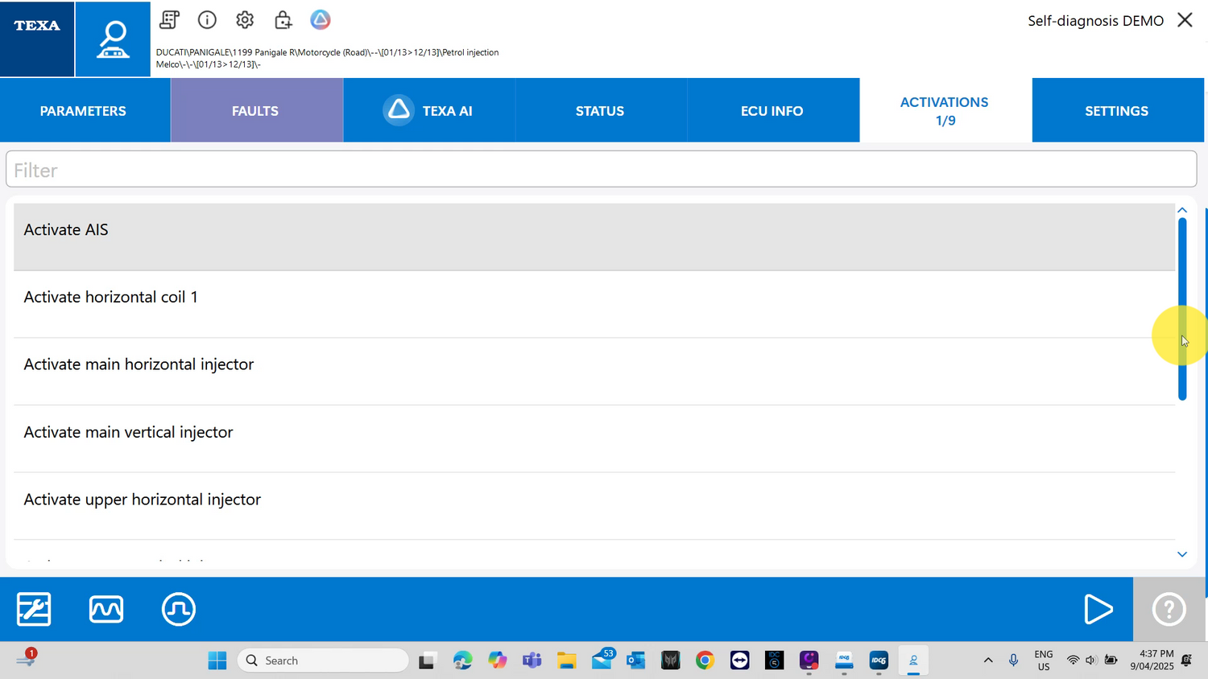The height and width of the screenshot is (679, 1208).
Task: Open the report document icon in header
Action: click(169, 20)
